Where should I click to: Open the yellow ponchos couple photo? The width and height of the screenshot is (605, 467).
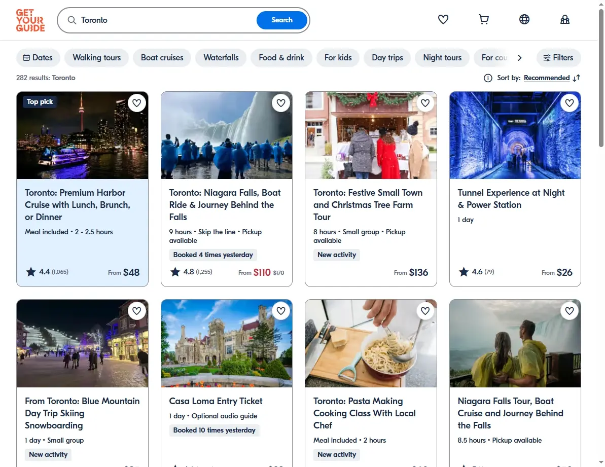coord(515,343)
